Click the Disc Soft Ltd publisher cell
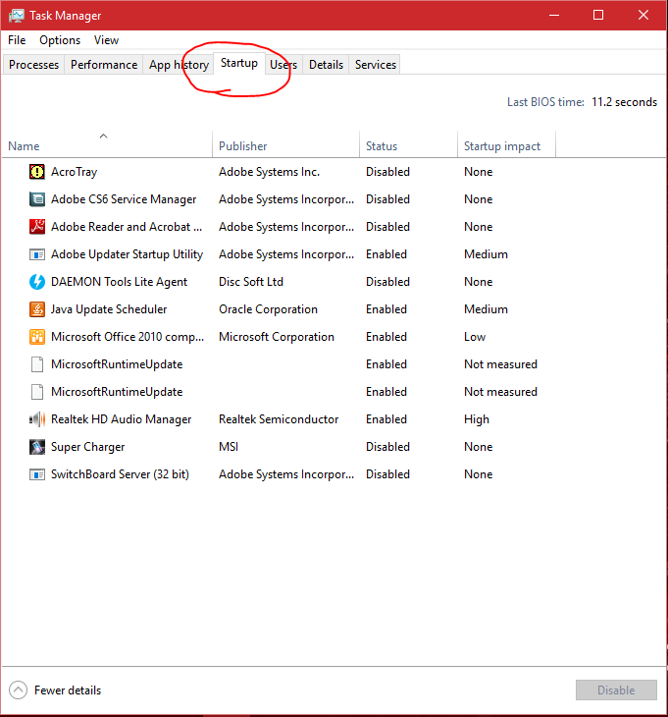The image size is (668, 717). pyautogui.click(x=251, y=282)
